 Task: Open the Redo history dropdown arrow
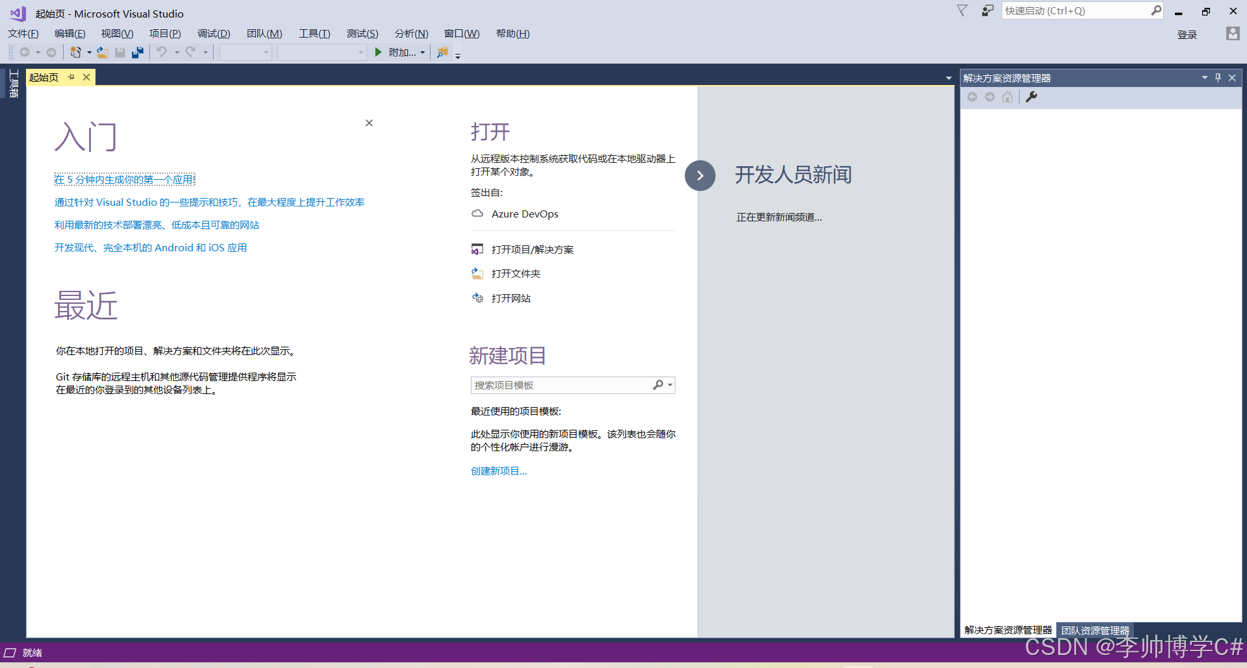[205, 53]
